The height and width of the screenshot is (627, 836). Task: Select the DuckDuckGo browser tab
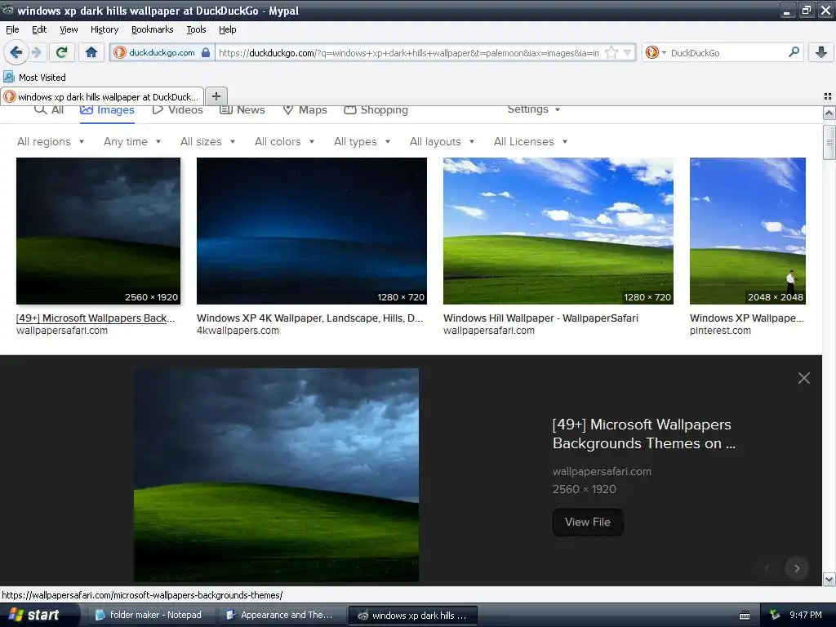point(102,96)
